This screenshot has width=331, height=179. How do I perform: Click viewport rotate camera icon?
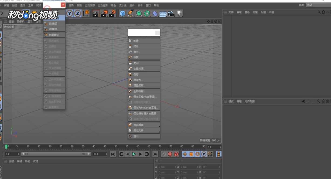pyautogui.click(x=216, y=21)
